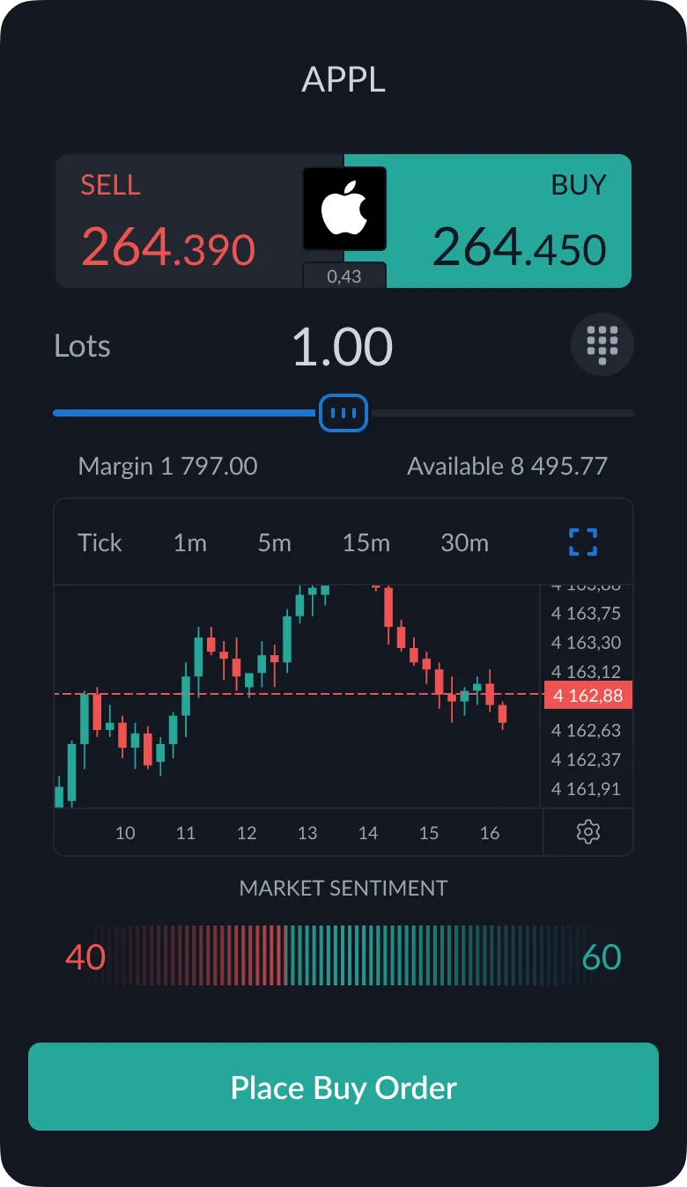Image resolution: width=687 pixels, height=1187 pixels.
Task: Click unfilled slider track right of handle
Action: click(501, 412)
